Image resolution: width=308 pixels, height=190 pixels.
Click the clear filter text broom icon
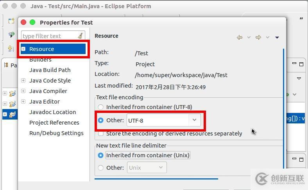pos(81,36)
